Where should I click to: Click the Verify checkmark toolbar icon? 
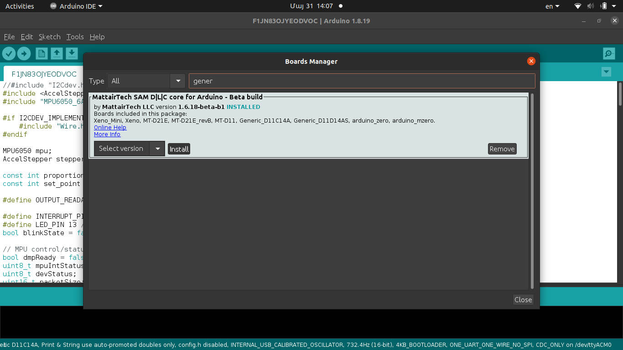(x=9, y=54)
